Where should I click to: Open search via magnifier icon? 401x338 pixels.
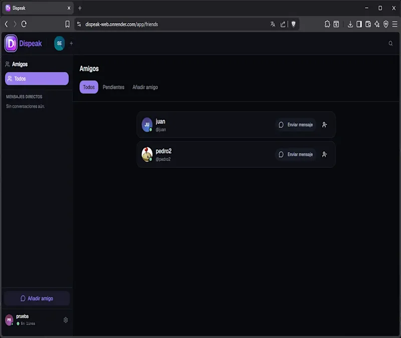[390, 43]
